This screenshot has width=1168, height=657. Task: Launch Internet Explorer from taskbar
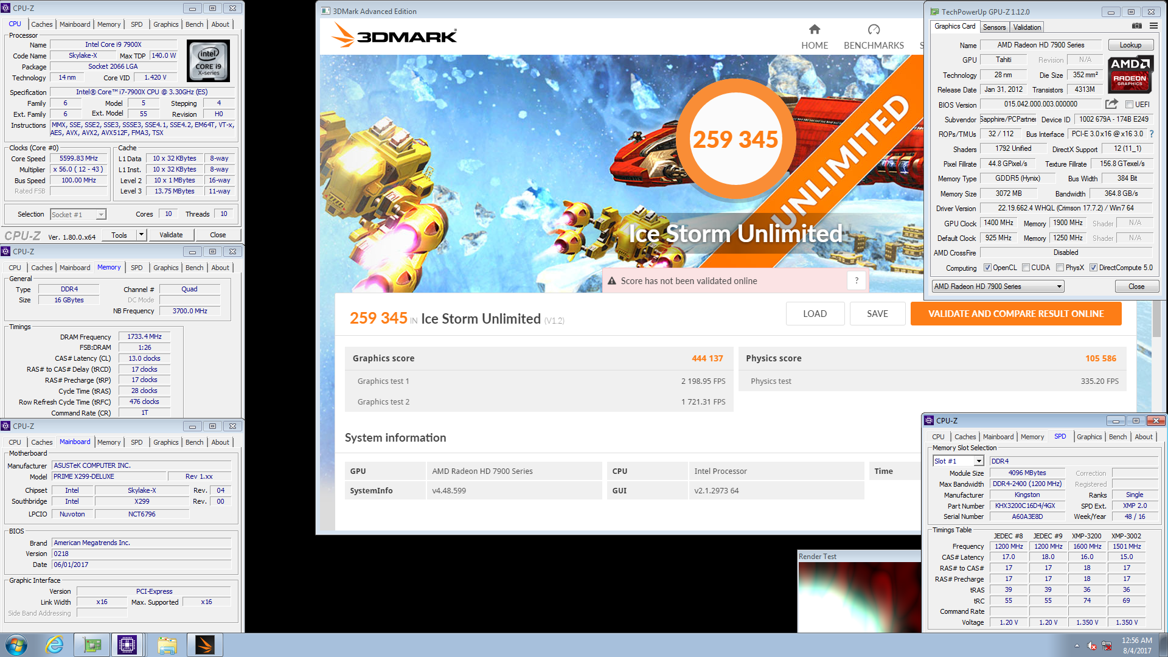[55, 645]
